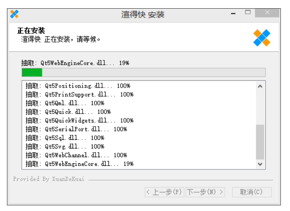Click the installer icon in the title bar
Screen dimensions: 290x211
pos(14,14)
